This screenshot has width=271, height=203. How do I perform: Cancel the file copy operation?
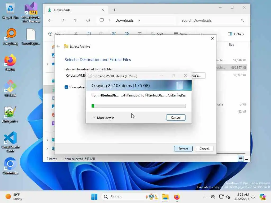click(176, 118)
